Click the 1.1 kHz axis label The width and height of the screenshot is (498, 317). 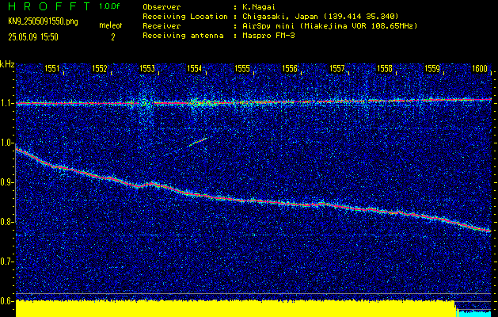click(7, 103)
